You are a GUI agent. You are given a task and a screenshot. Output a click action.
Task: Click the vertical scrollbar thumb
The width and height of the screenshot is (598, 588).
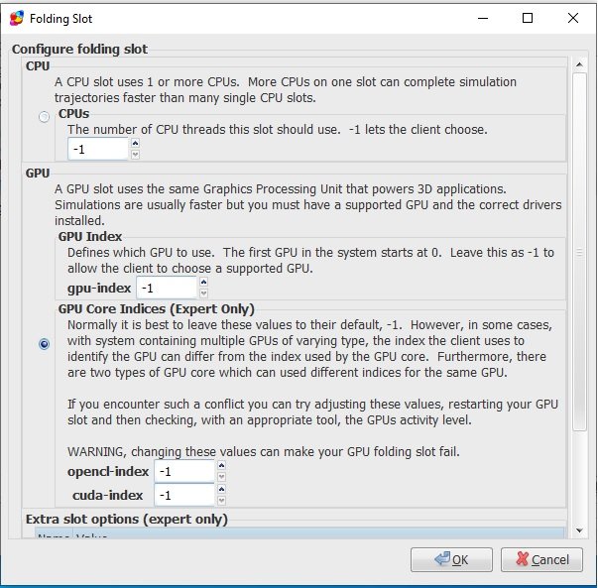580,252
